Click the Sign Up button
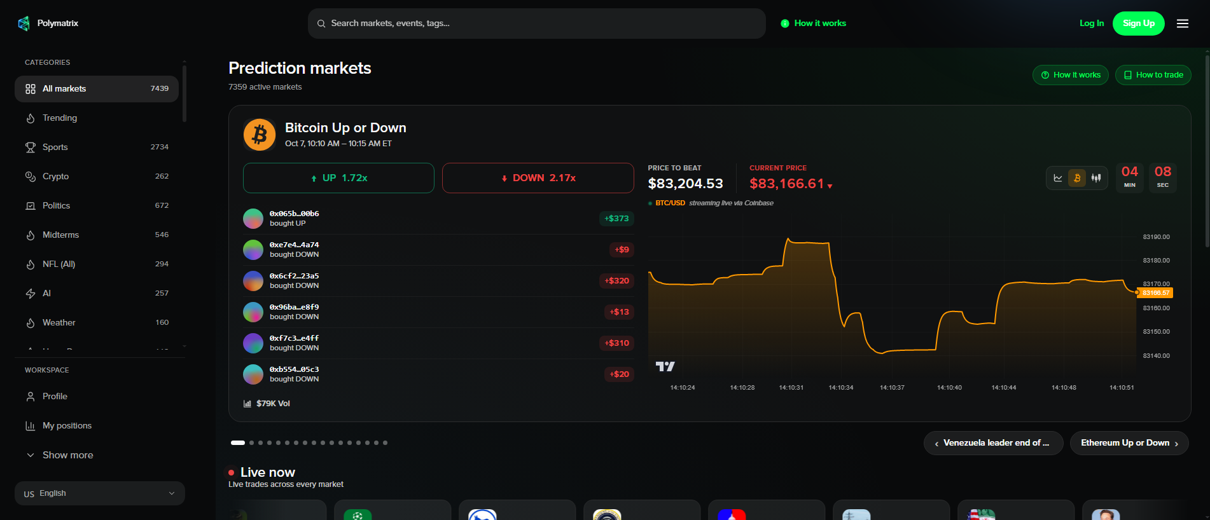1210x520 pixels. [1138, 24]
